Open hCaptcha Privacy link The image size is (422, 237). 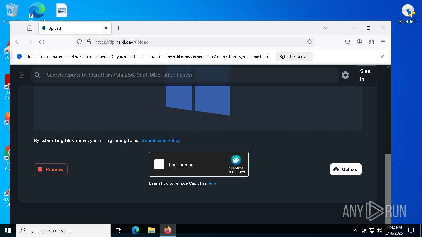[x=232, y=172]
